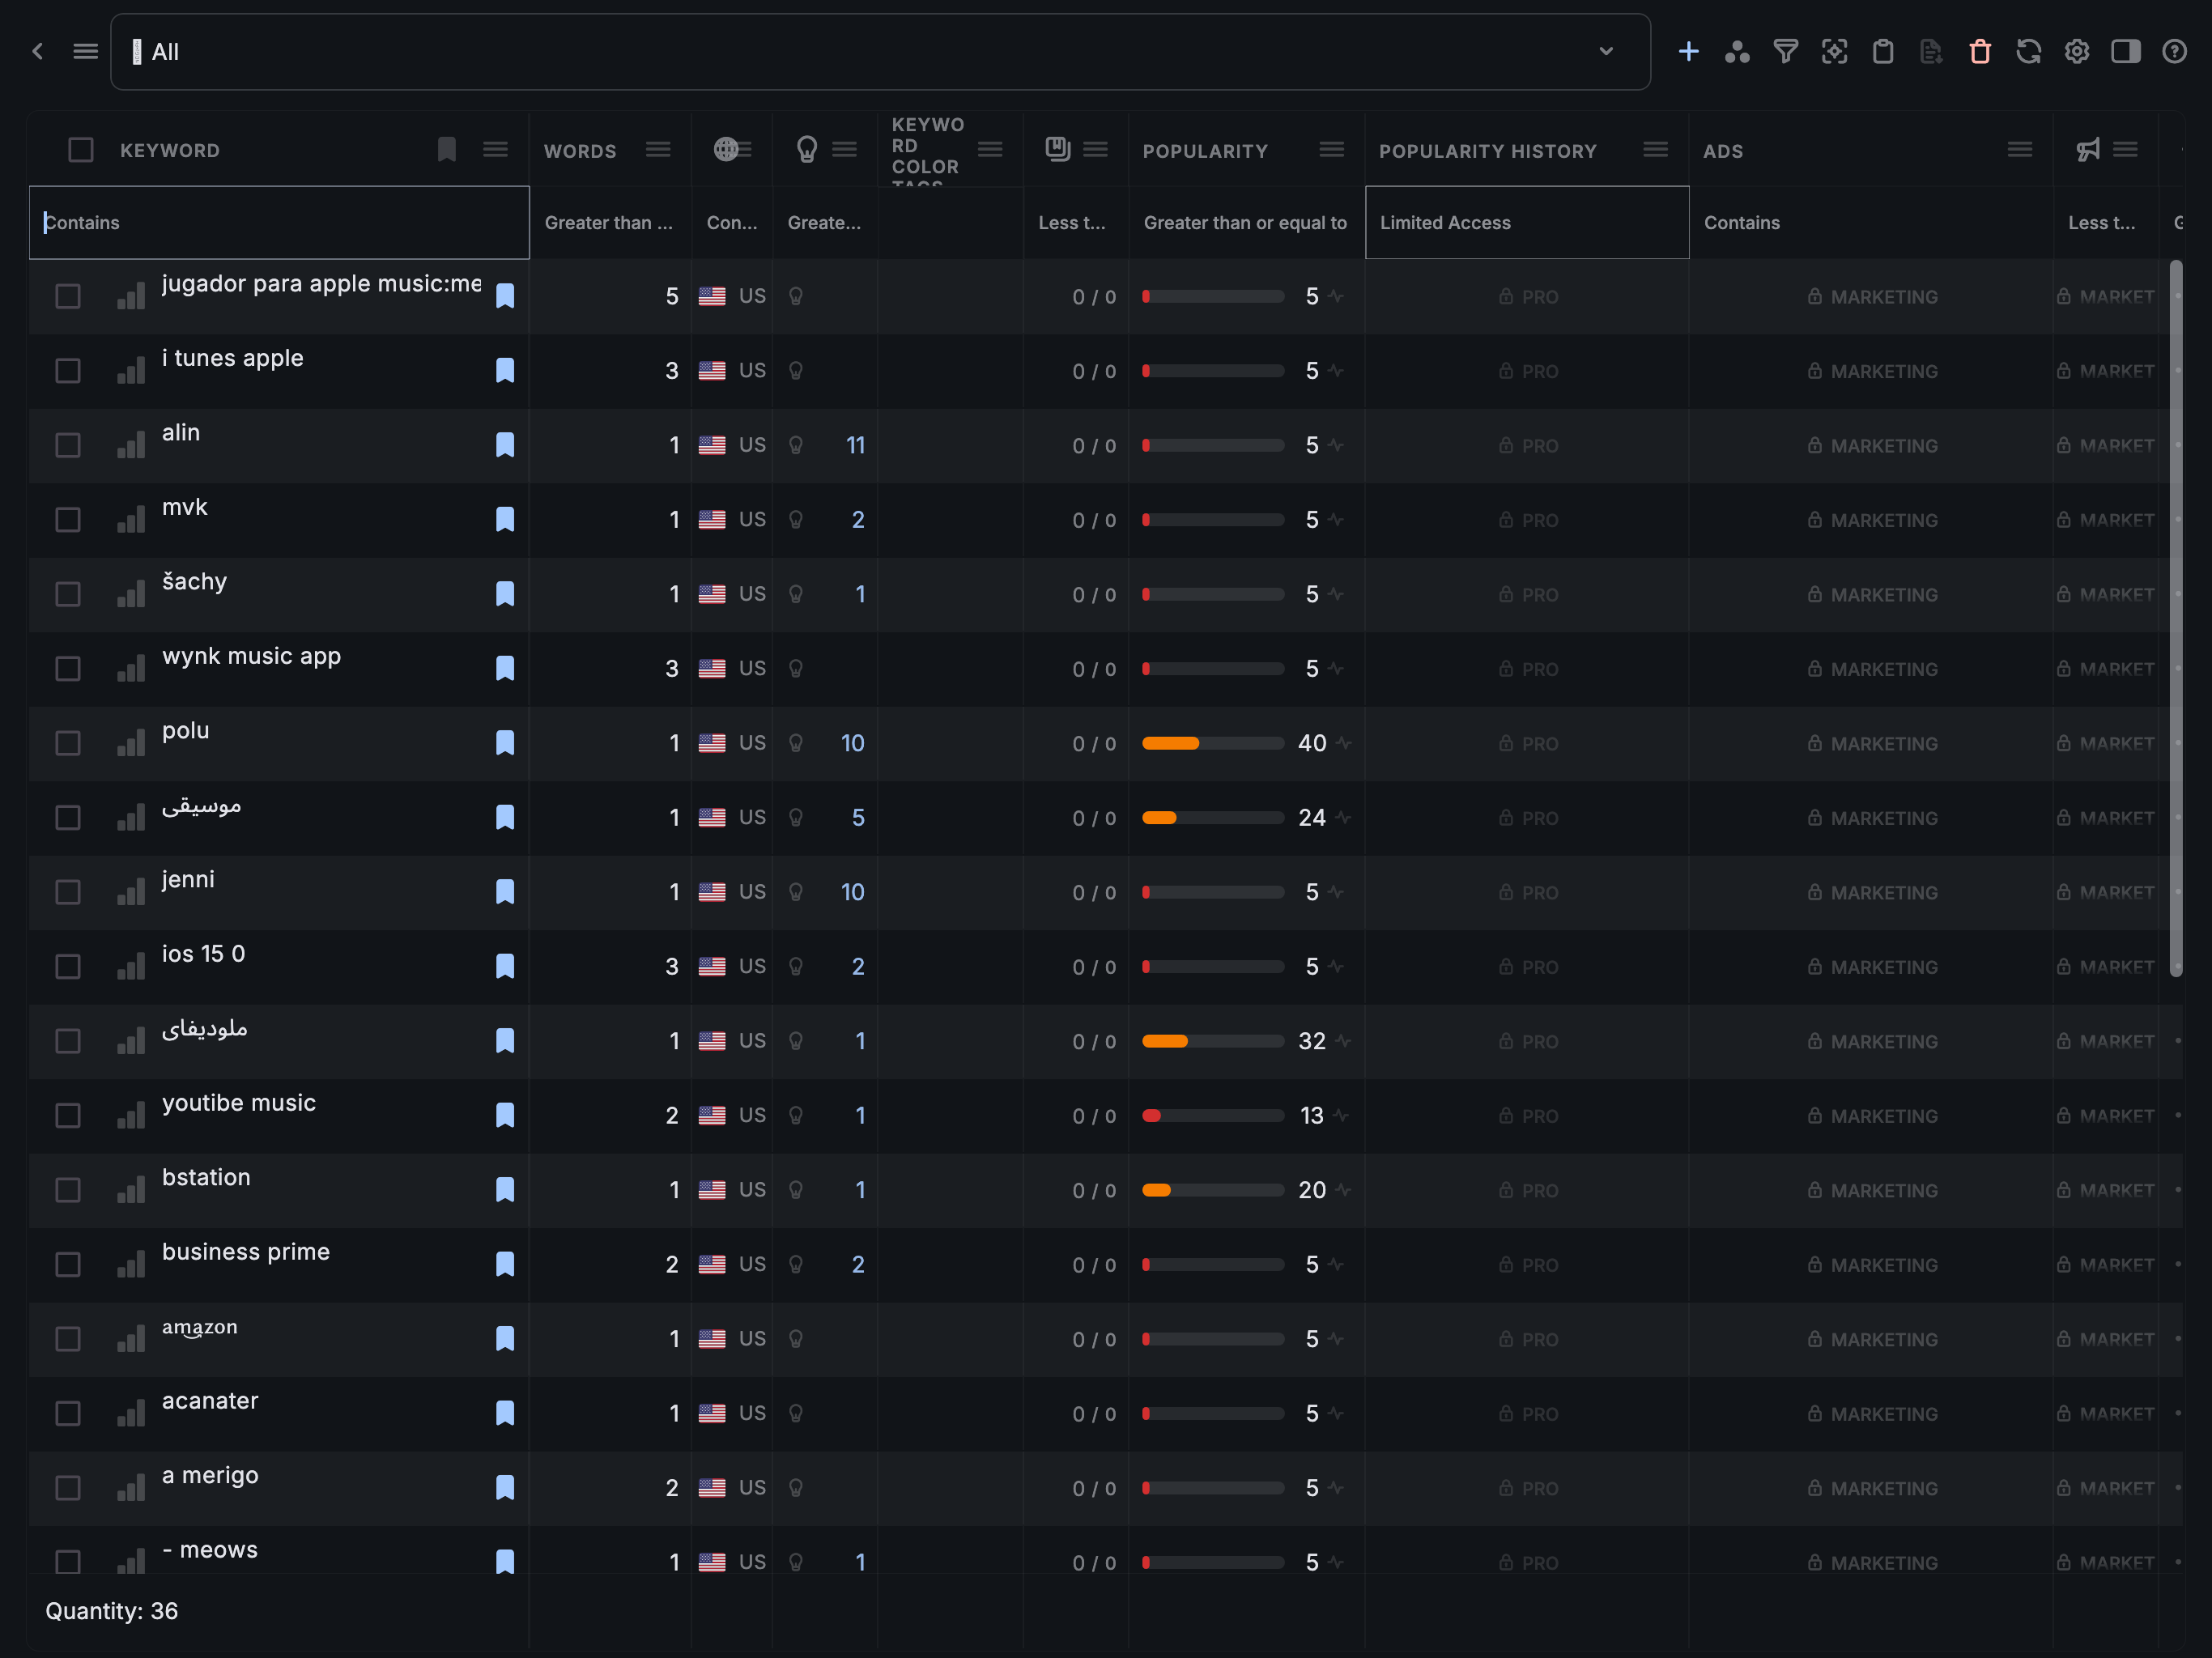
Task: Click the blue bookmark icon on polu row
Action: [x=505, y=743]
